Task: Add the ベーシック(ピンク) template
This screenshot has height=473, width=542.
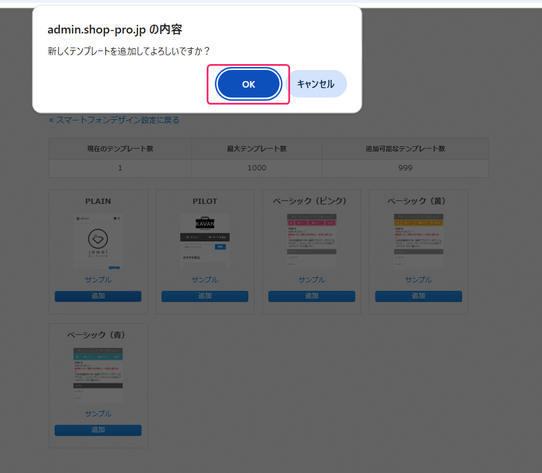Action: click(312, 296)
